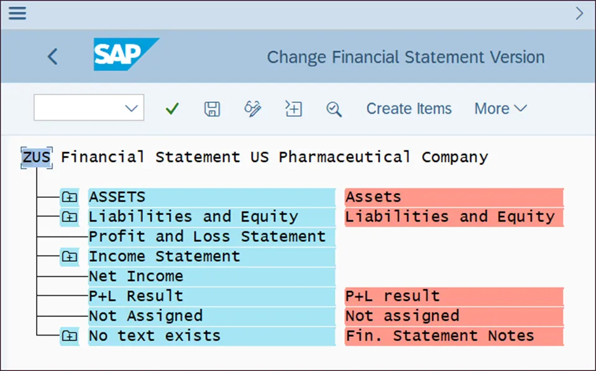The width and height of the screenshot is (596, 371).
Task: Click the back arrow icon
Action: point(53,57)
